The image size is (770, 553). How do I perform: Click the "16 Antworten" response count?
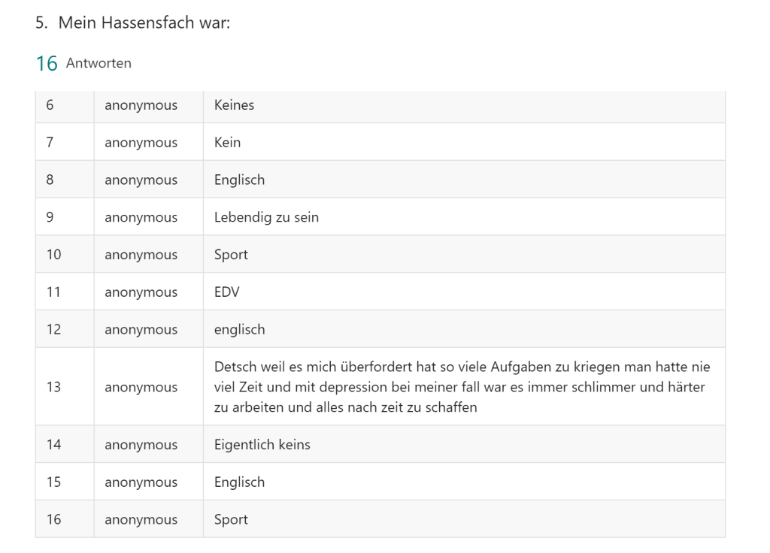(x=83, y=64)
